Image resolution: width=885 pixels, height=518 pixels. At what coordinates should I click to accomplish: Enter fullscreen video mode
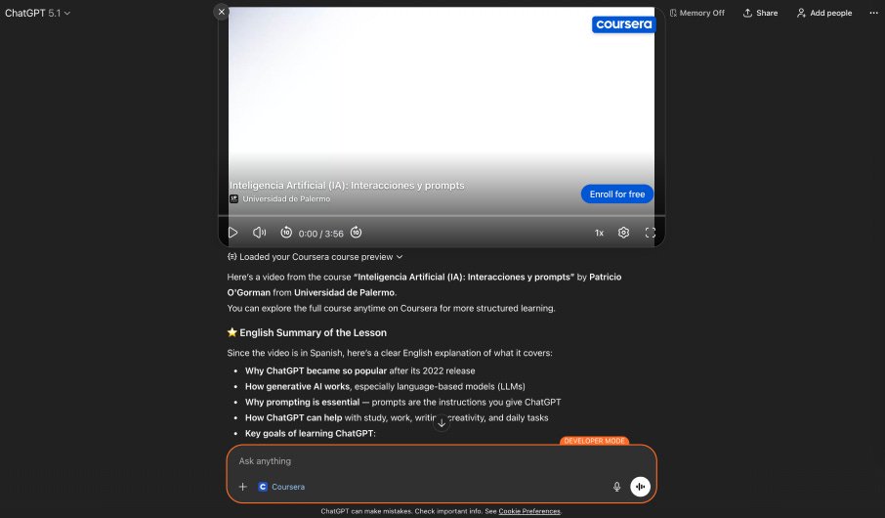click(x=651, y=233)
